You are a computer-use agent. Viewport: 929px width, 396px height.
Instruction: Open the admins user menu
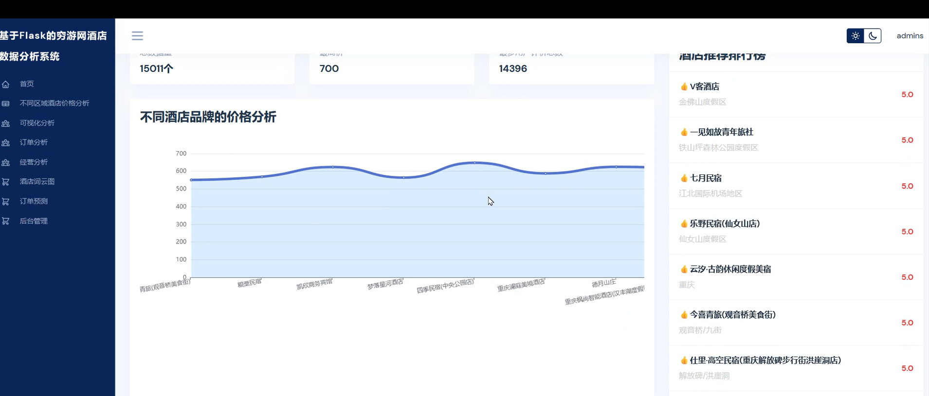(x=910, y=35)
